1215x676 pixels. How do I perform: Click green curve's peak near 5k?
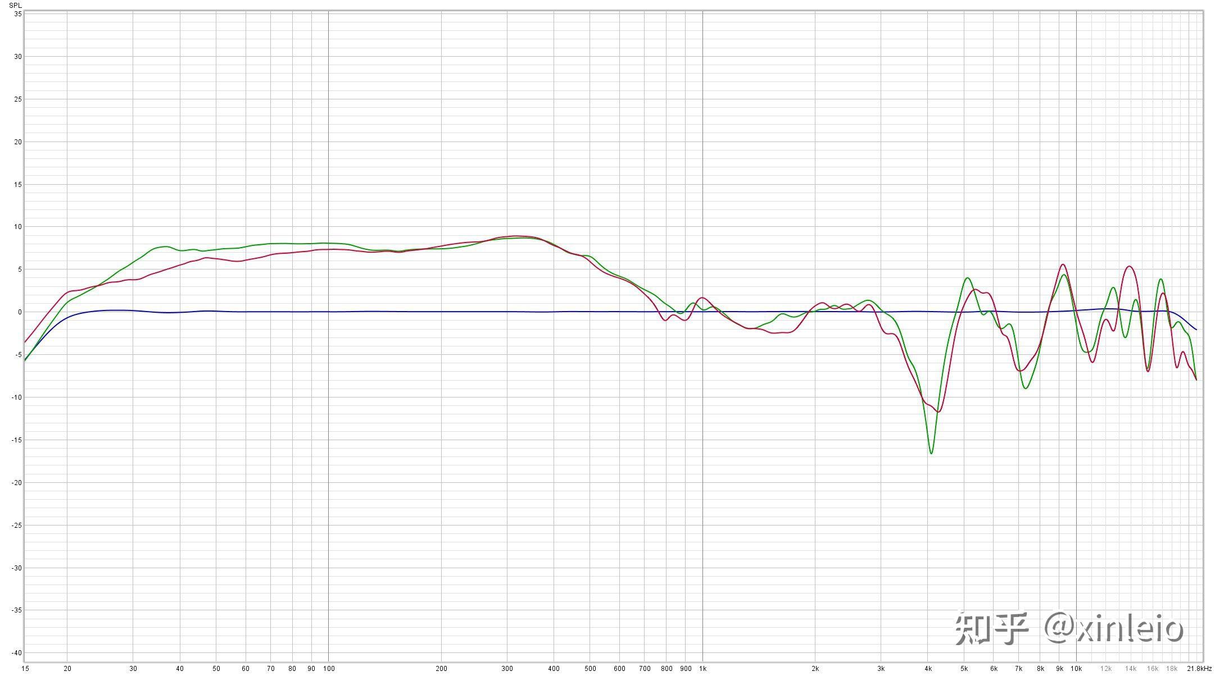click(967, 278)
